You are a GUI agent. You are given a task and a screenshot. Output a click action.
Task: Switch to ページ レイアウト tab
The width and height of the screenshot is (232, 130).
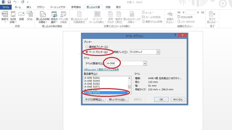[58, 7]
